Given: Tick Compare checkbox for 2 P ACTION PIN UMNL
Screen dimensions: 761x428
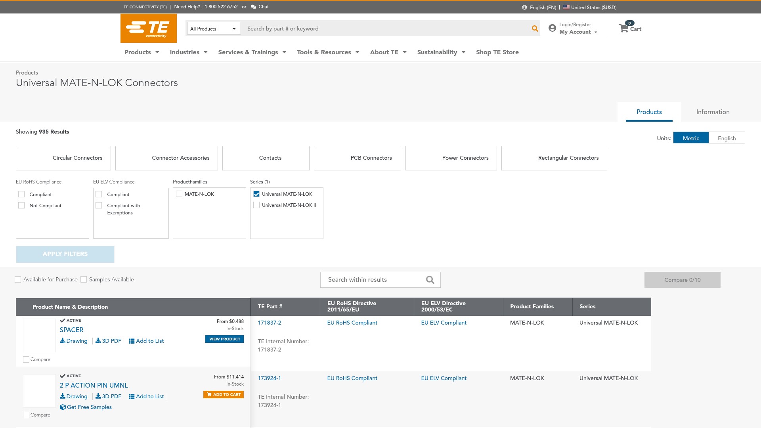Looking at the screenshot, I should (26, 415).
